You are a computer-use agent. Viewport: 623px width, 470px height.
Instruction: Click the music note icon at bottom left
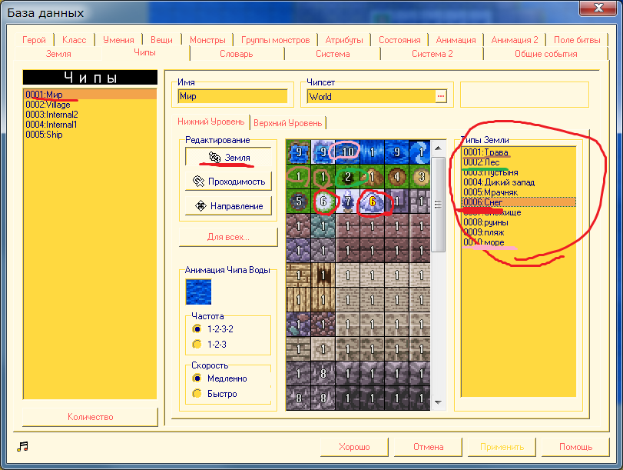pyautogui.click(x=22, y=446)
